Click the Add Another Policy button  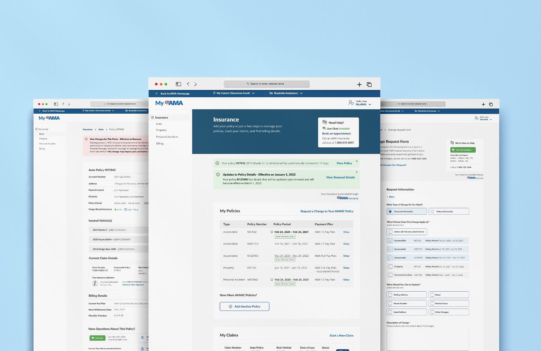(x=244, y=306)
